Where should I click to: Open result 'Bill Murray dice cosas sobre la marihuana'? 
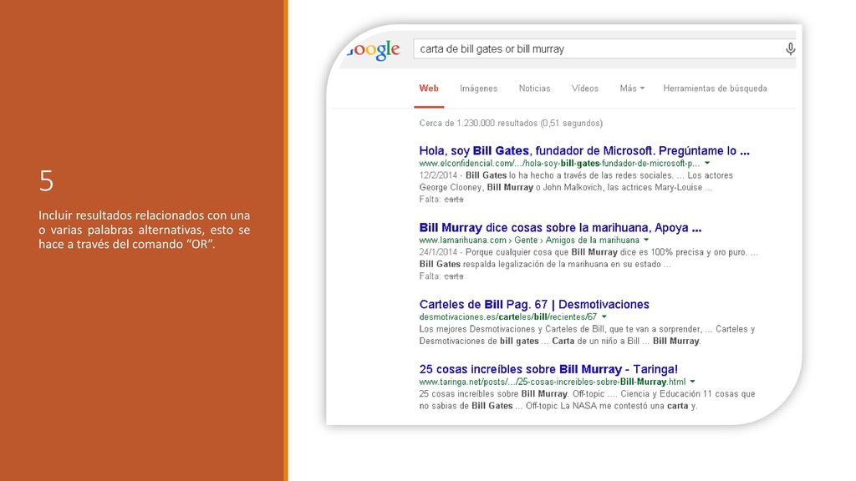click(560, 227)
